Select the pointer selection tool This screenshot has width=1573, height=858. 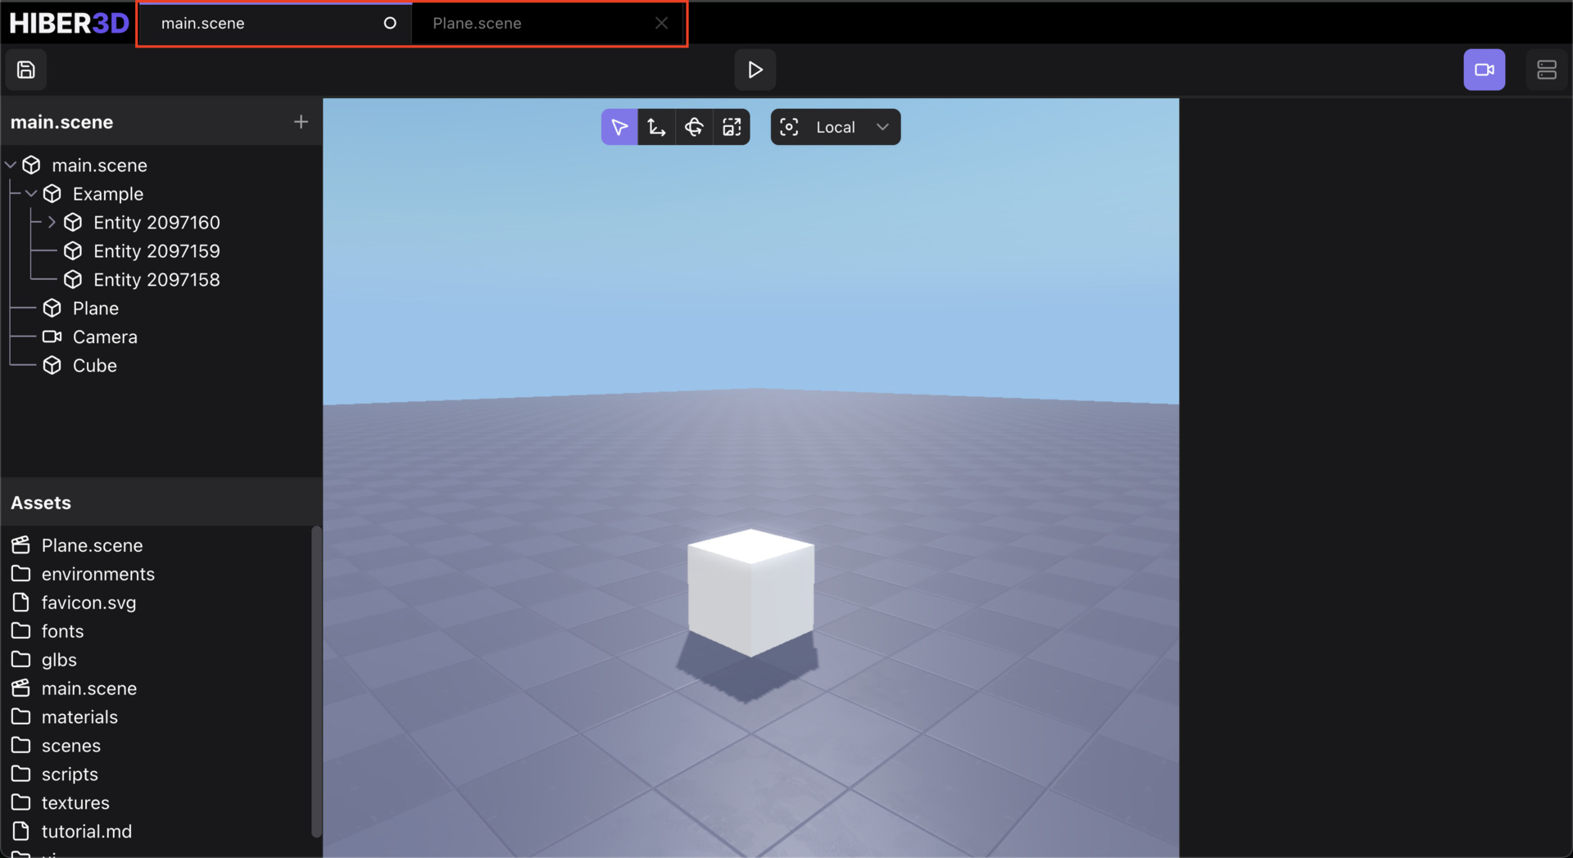[619, 127]
